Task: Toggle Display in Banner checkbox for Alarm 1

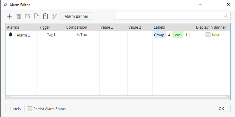Action: coord(208,35)
